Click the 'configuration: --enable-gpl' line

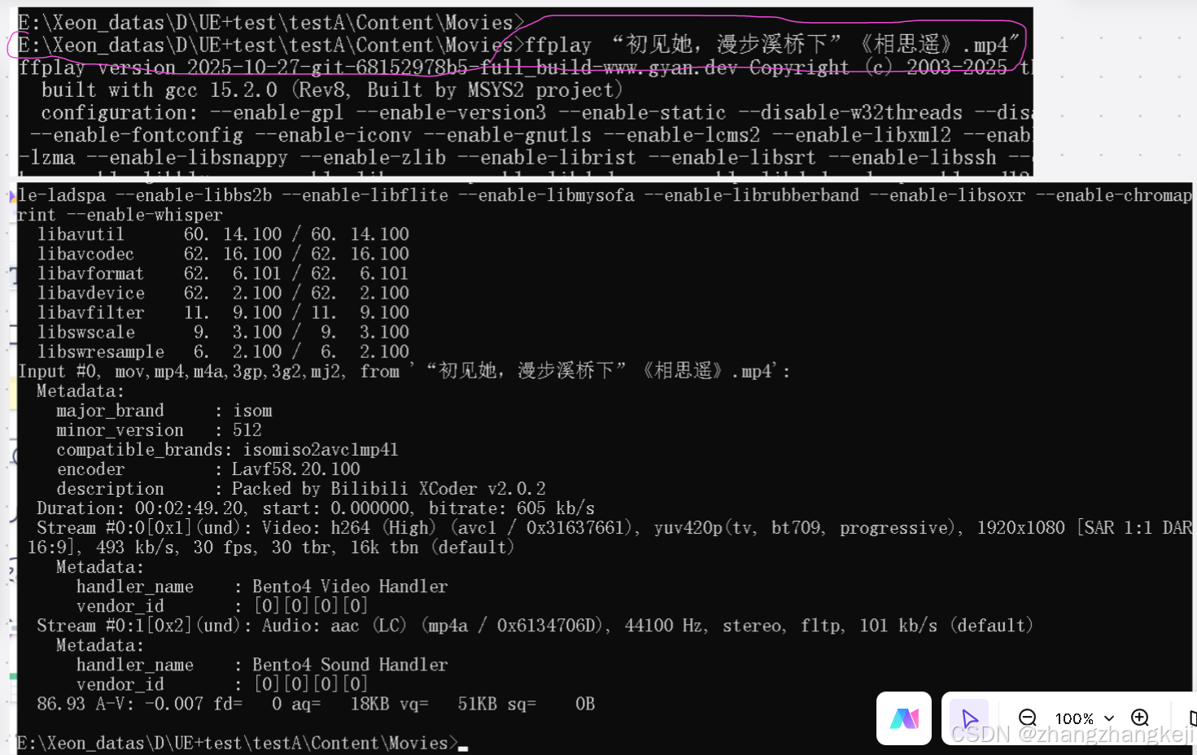point(537,112)
